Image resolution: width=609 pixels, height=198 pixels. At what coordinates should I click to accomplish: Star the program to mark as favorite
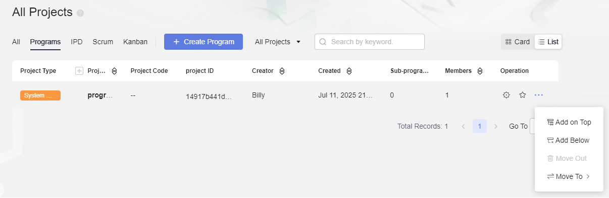(523, 95)
